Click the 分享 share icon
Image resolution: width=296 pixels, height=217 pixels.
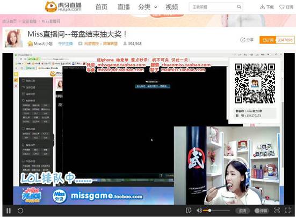[247, 40]
